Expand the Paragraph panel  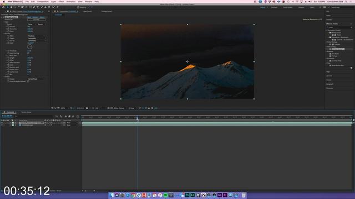tap(329, 84)
